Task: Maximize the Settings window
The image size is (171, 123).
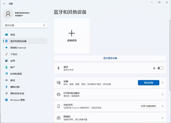Action: pos(159,2)
